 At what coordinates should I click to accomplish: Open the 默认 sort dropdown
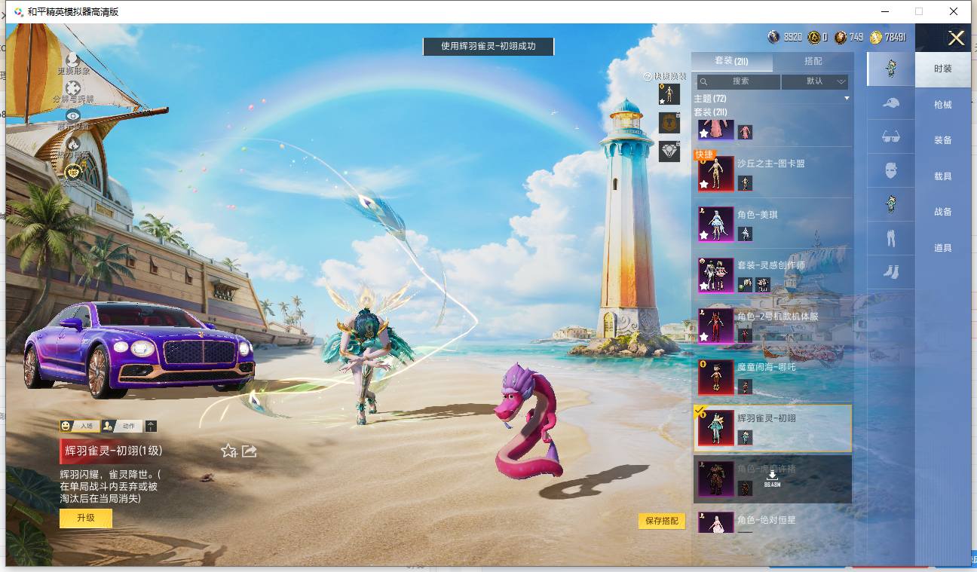point(815,81)
